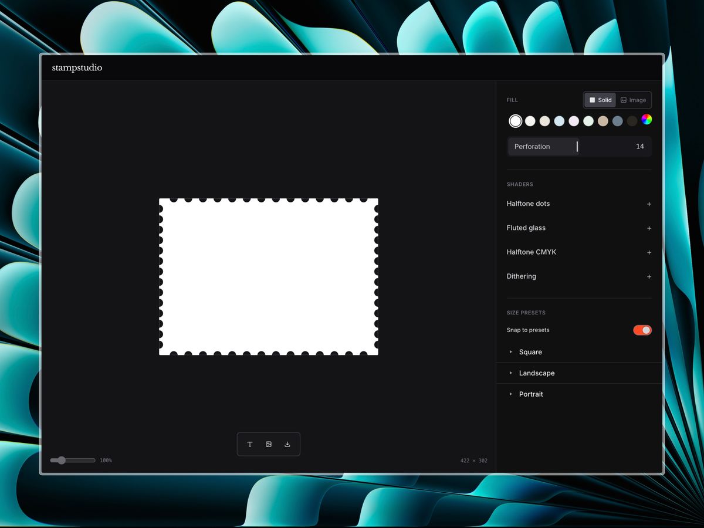Add the Fluted glass shader
The width and height of the screenshot is (704, 528).
click(649, 228)
